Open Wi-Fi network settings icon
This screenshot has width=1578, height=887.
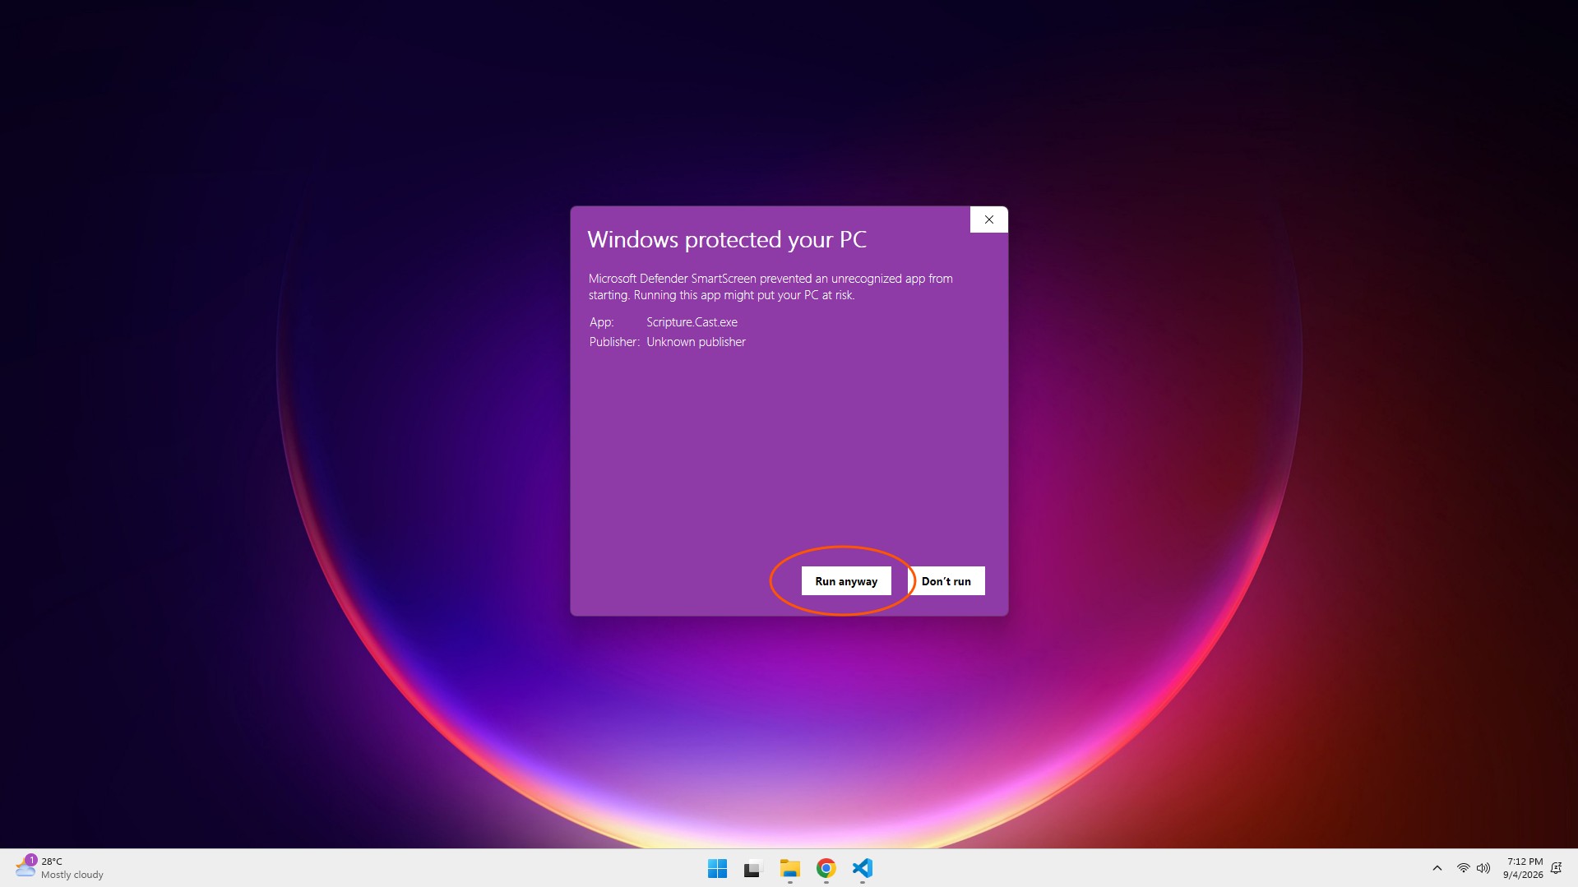(x=1464, y=868)
